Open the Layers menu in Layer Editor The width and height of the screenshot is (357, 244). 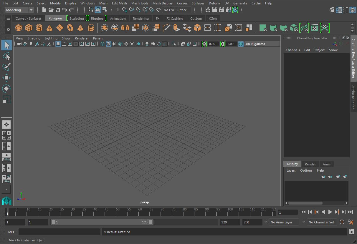pyautogui.click(x=291, y=170)
